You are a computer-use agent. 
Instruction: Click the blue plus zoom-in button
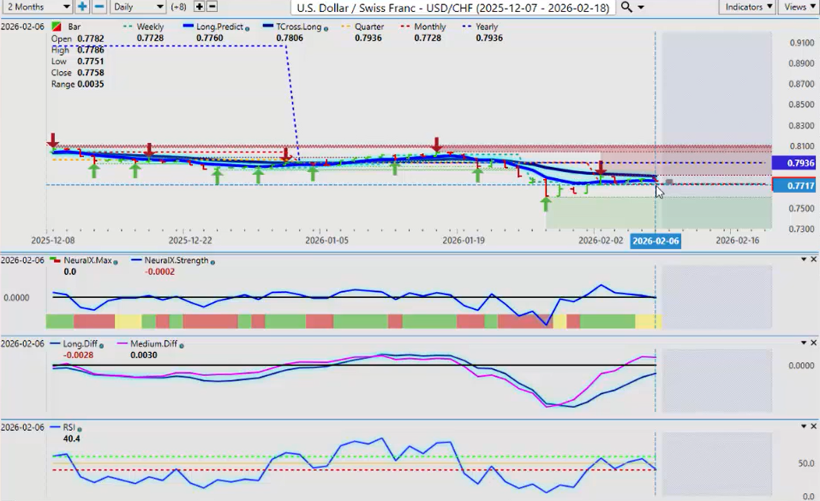coord(82,7)
